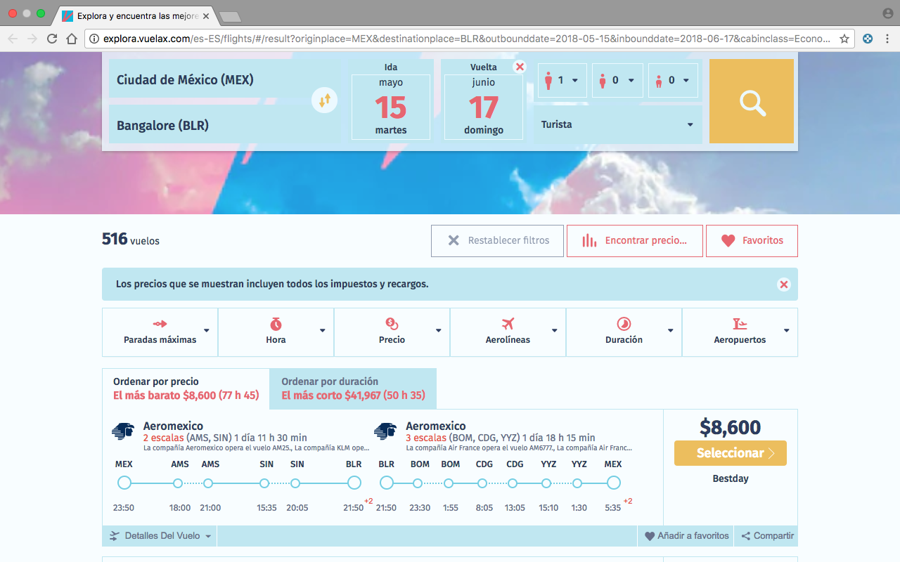Open the Encontrar precio chart button
The height and width of the screenshot is (562, 900).
coord(635,240)
